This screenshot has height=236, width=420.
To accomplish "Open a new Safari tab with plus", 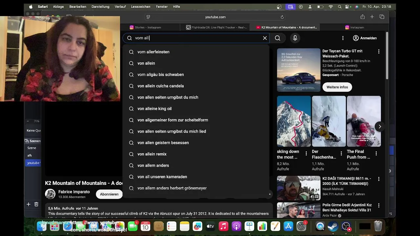I will pyautogui.click(x=372, y=17).
